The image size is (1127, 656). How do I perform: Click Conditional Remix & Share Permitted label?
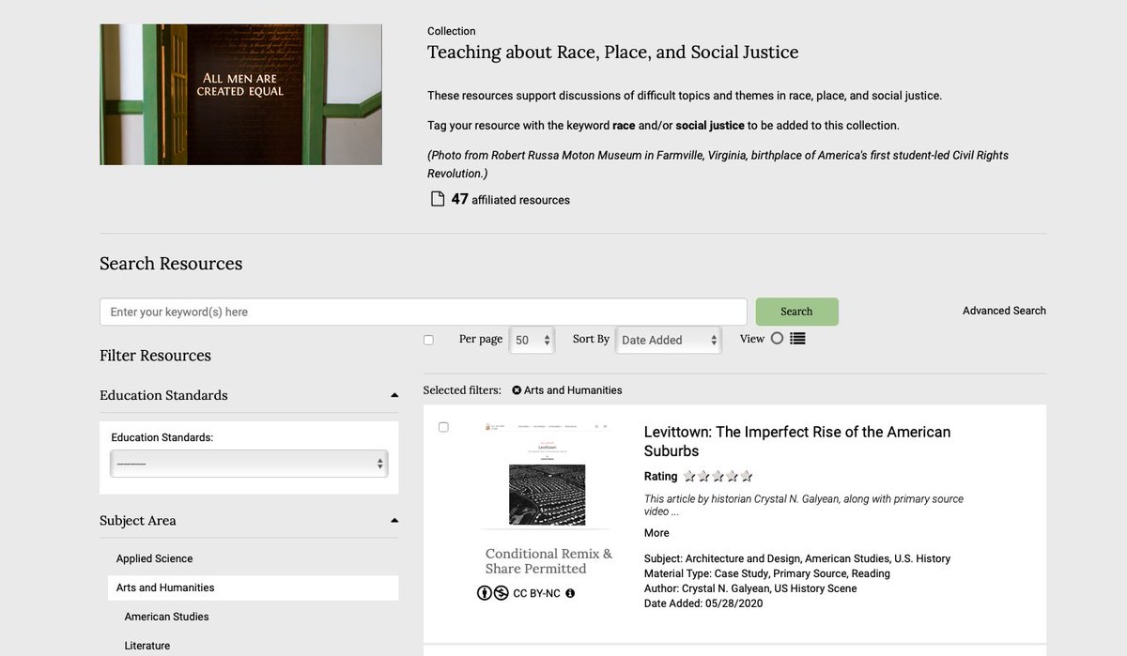(x=548, y=561)
